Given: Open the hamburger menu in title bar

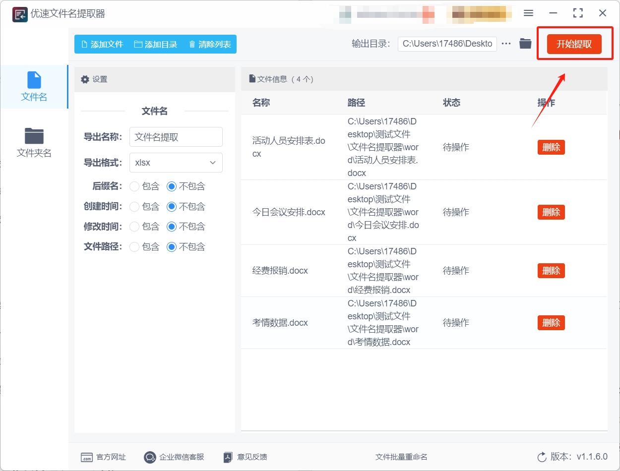Looking at the screenshot, I should (529, 13).
